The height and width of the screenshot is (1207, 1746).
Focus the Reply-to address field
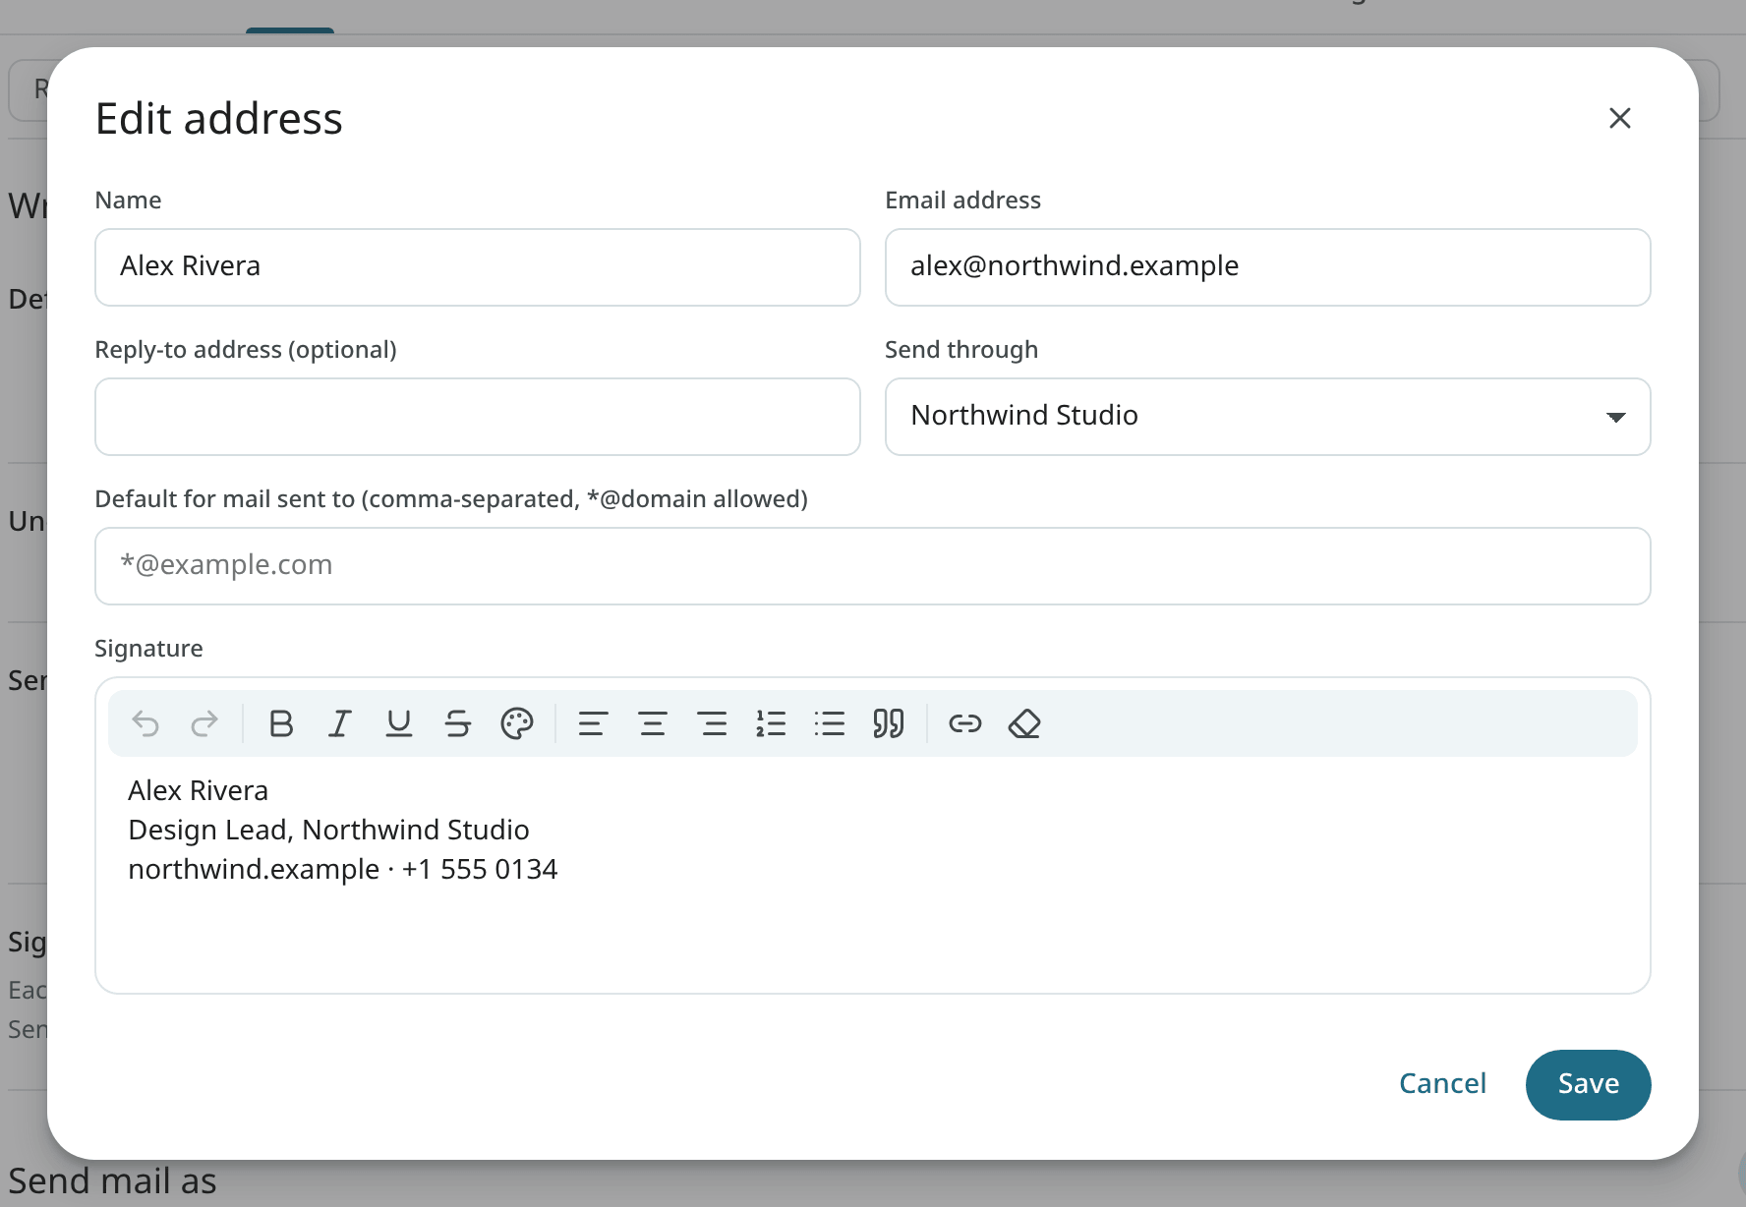[x=478, y=417]
